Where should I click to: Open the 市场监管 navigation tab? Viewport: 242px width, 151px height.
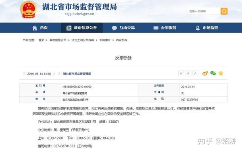[x=207, y=28]
